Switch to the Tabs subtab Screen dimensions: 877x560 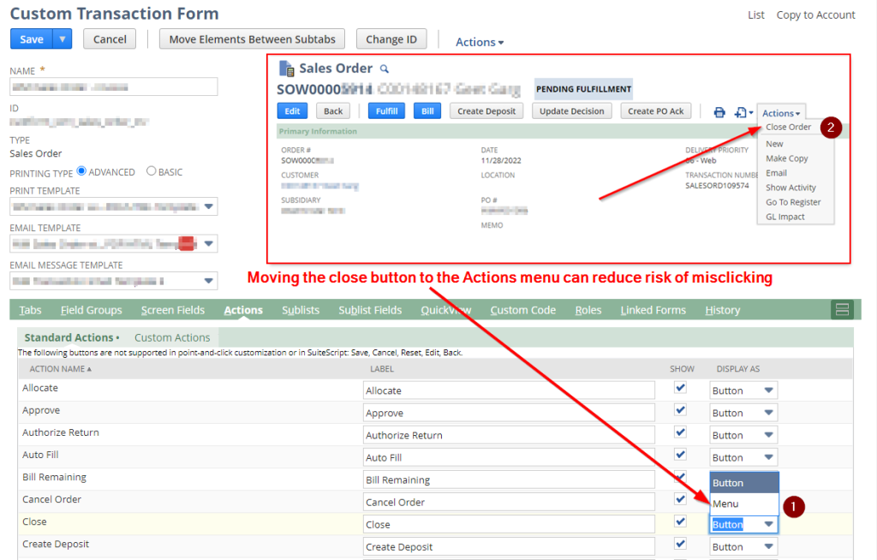point(30,310)
